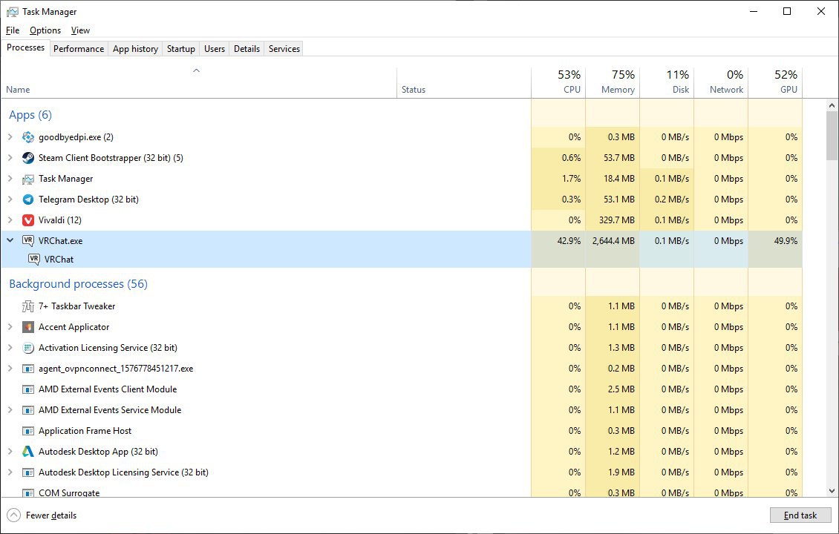Switch to the App history tab
Image resolution: width=839 pixels, height=534 pixels.
point(135,49)
